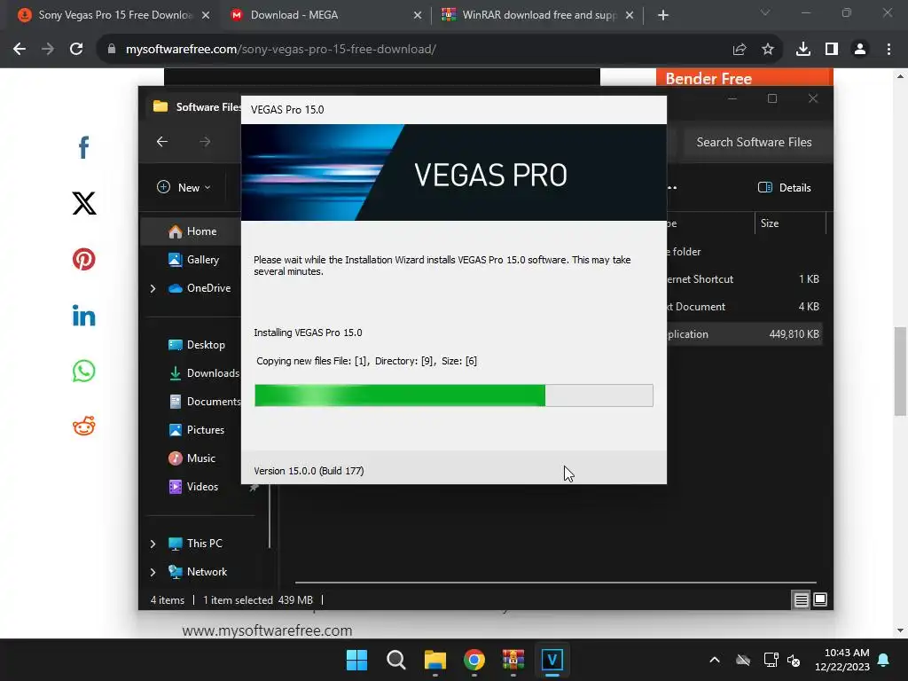The image size is (908, 681).
Task: Switch Explorer to details list view
Action: [801, 600]
